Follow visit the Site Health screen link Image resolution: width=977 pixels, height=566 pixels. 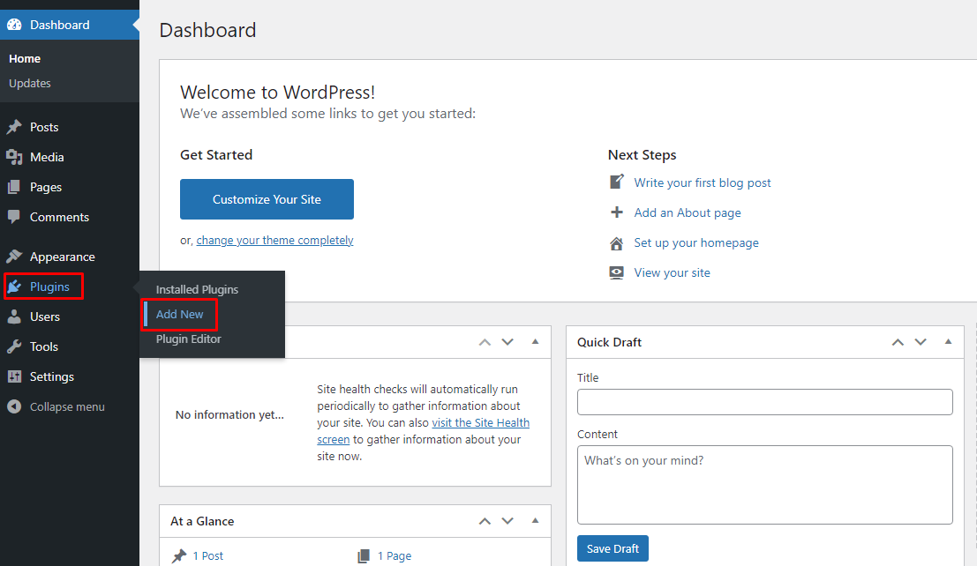(480, 423)
